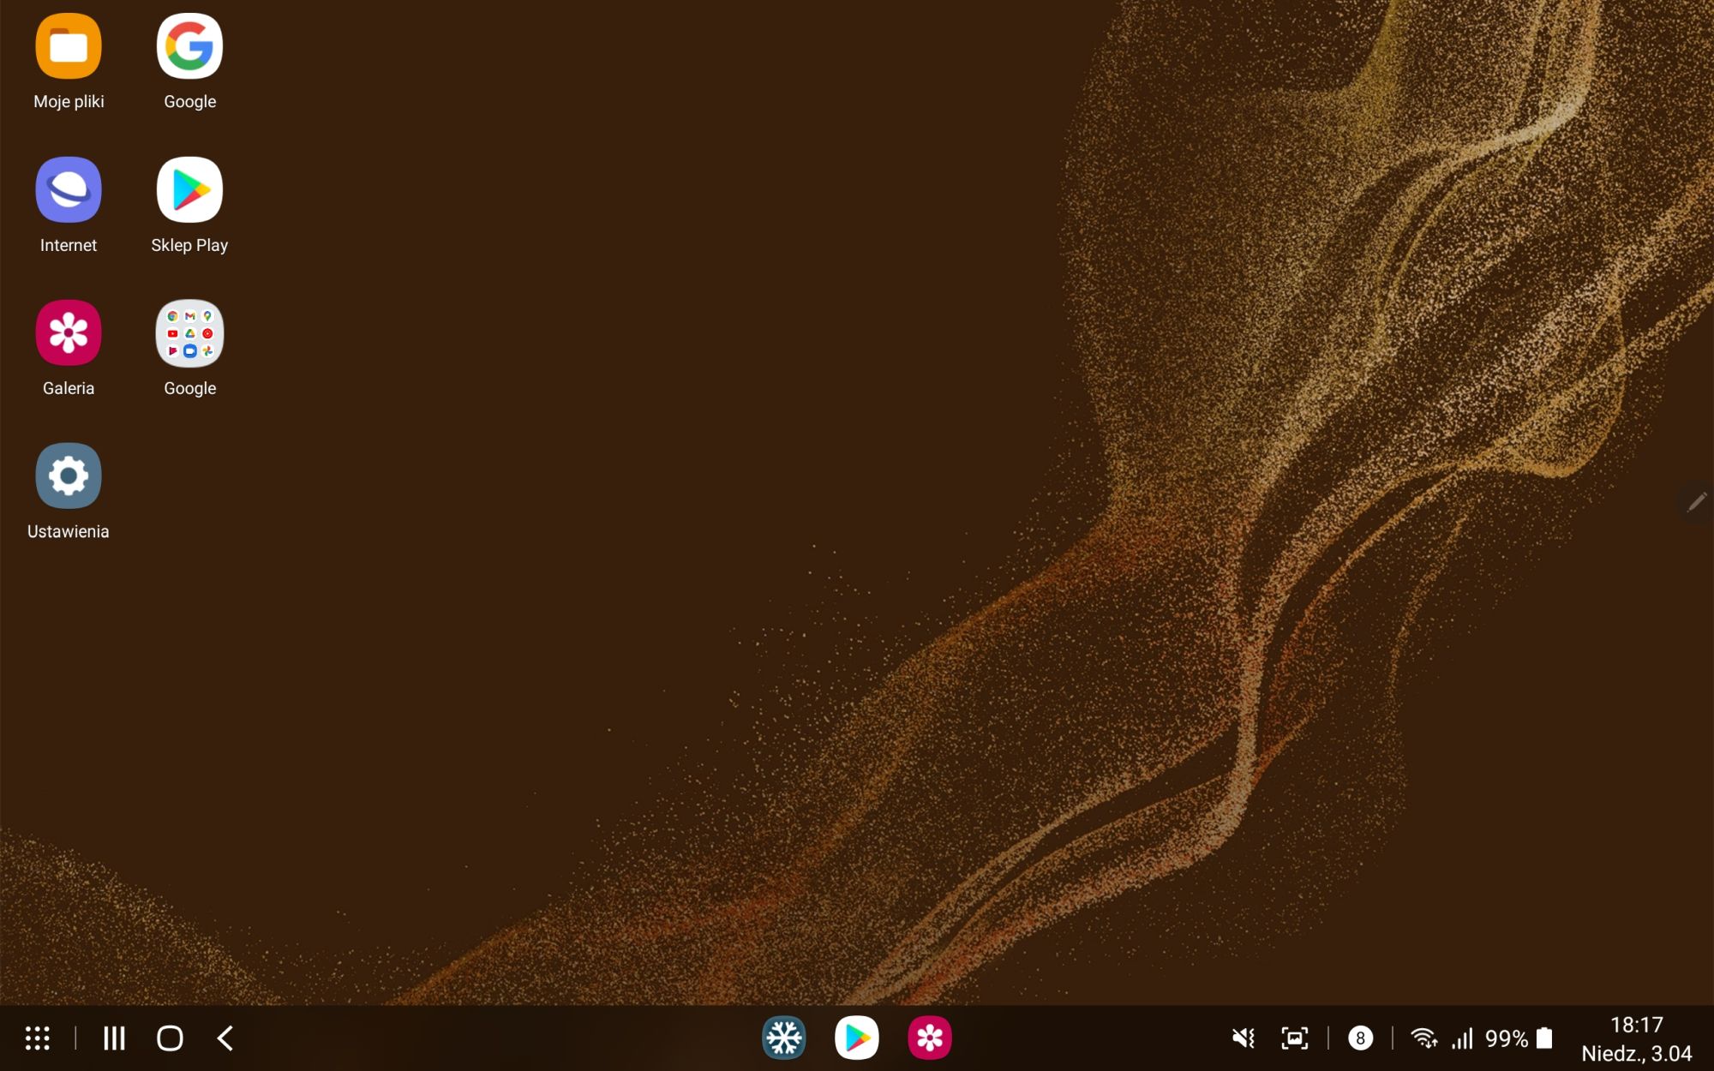The width and height of the screenshot is (1714, 1071).
Task: Take a screenshot via capture icon
Action: [1294, 1038]
